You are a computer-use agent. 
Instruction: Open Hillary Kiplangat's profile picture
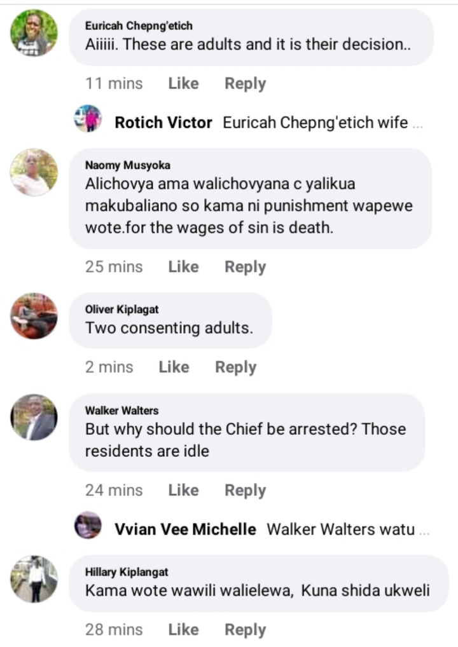coord(34,579)
